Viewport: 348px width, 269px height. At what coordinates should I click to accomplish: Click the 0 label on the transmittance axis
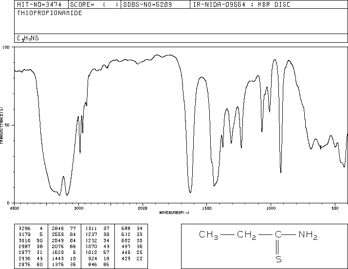(x=8, y=203)
